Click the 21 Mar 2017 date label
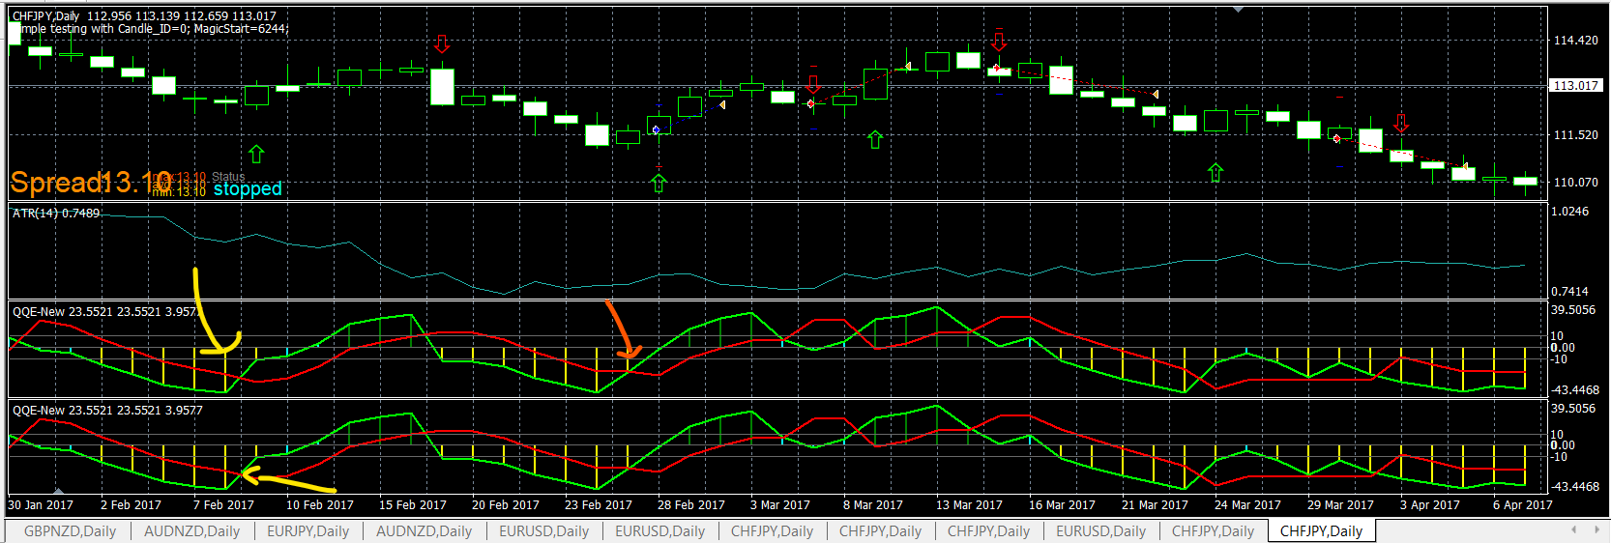The image size is (1611, 543). 1155,504
